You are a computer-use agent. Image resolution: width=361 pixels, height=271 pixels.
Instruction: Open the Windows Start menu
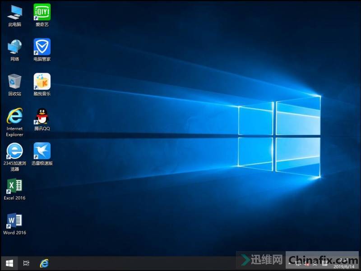tap(9, 263)
